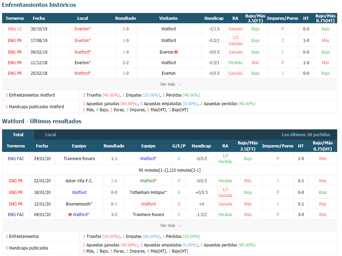Click the 1/2 Perdida cell on 24/01/20 row
The width and height of the screenshot is (342, 256).
coord(225,159)
